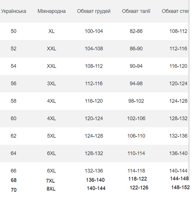The width and height of the screenshot is (195, 200).
Task: Select waist value 118-122
Action: coord(138,179)
